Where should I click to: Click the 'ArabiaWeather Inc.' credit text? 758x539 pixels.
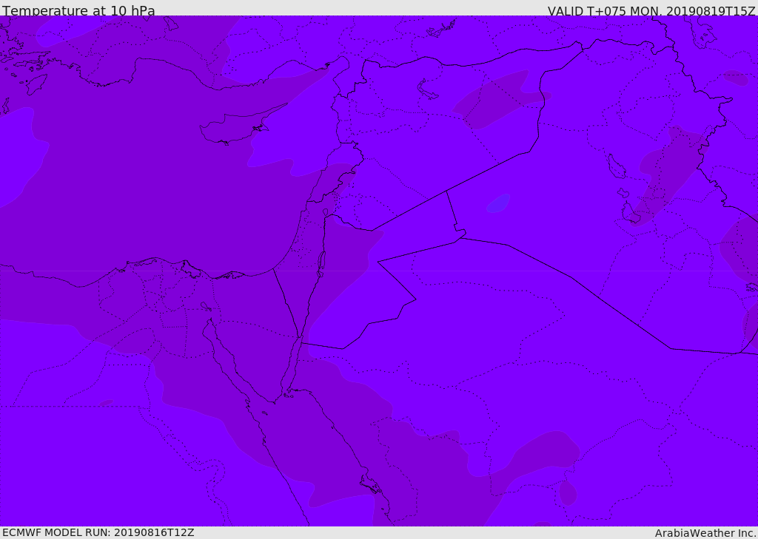pos(705,533)
